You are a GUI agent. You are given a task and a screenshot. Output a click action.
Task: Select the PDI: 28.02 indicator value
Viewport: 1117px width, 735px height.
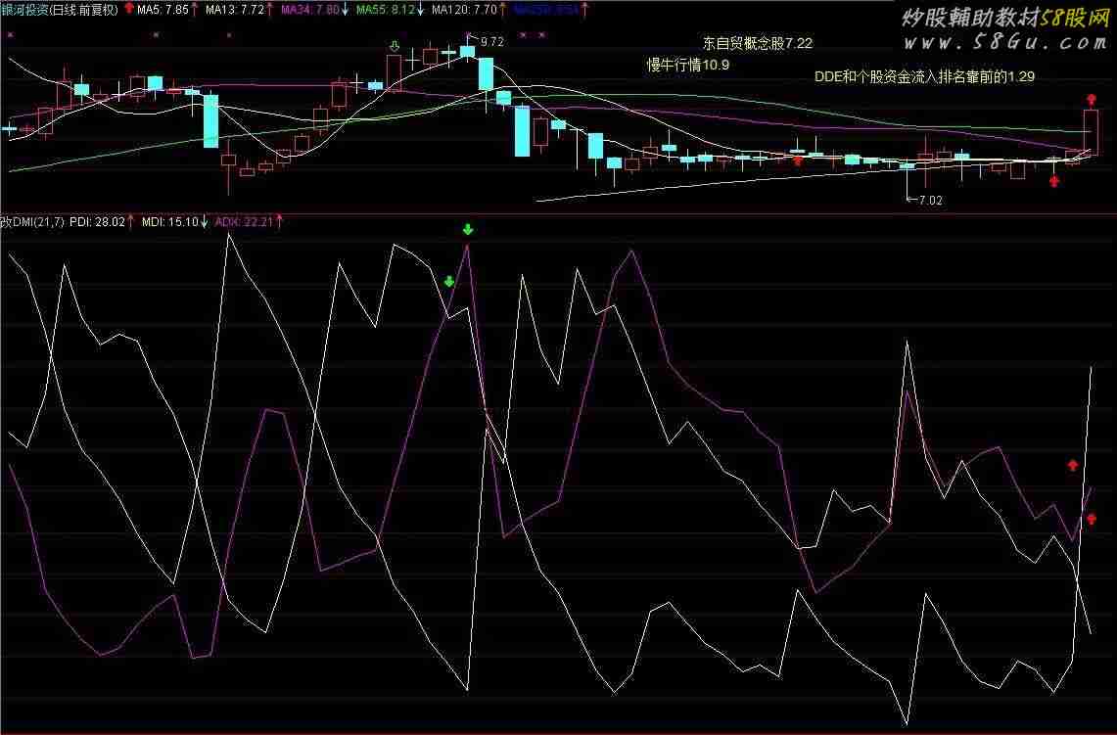(98, 222)
